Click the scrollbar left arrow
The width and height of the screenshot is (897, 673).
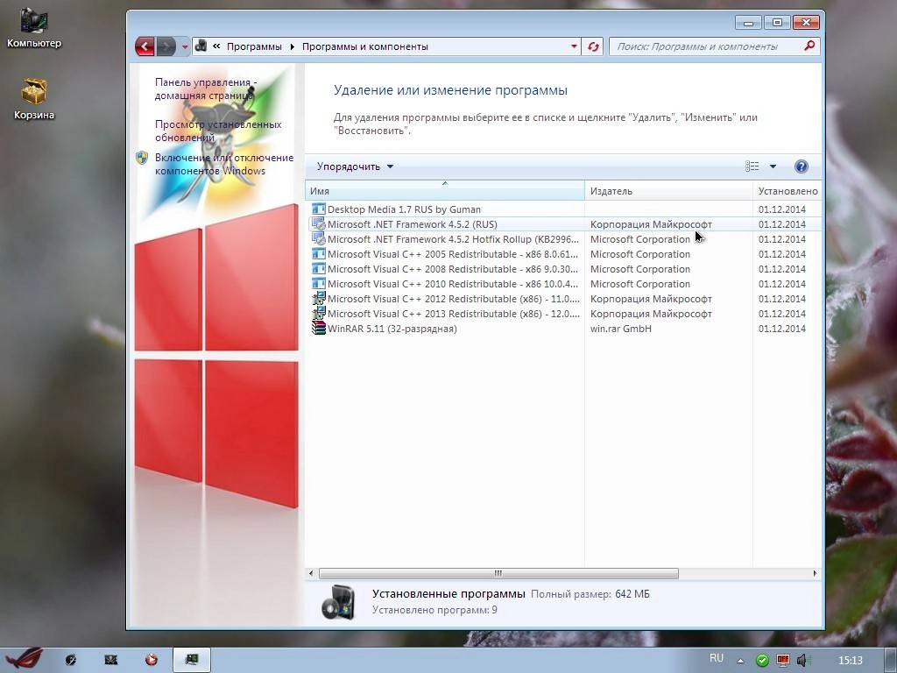(311, 573)
